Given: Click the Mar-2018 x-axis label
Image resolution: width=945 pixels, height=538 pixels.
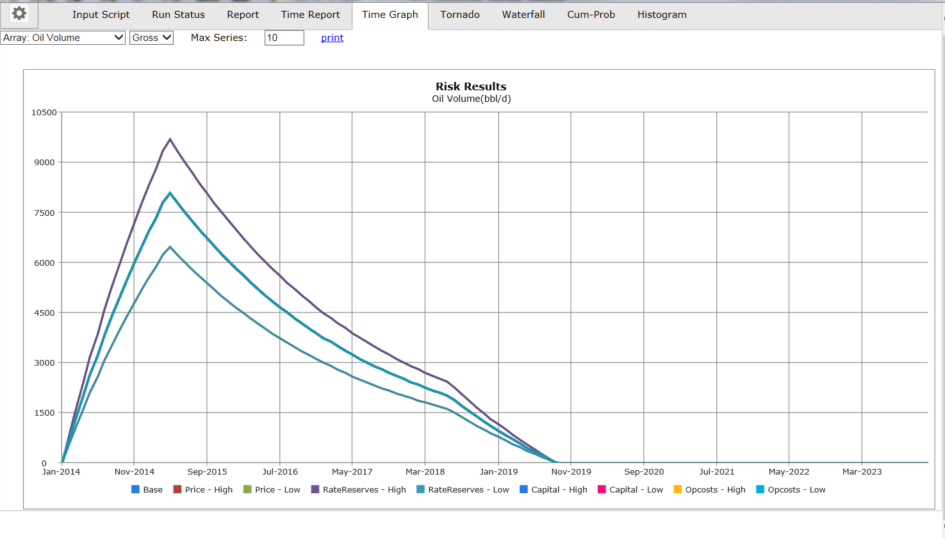Looking at the screenshot, I should click(425, 471).
